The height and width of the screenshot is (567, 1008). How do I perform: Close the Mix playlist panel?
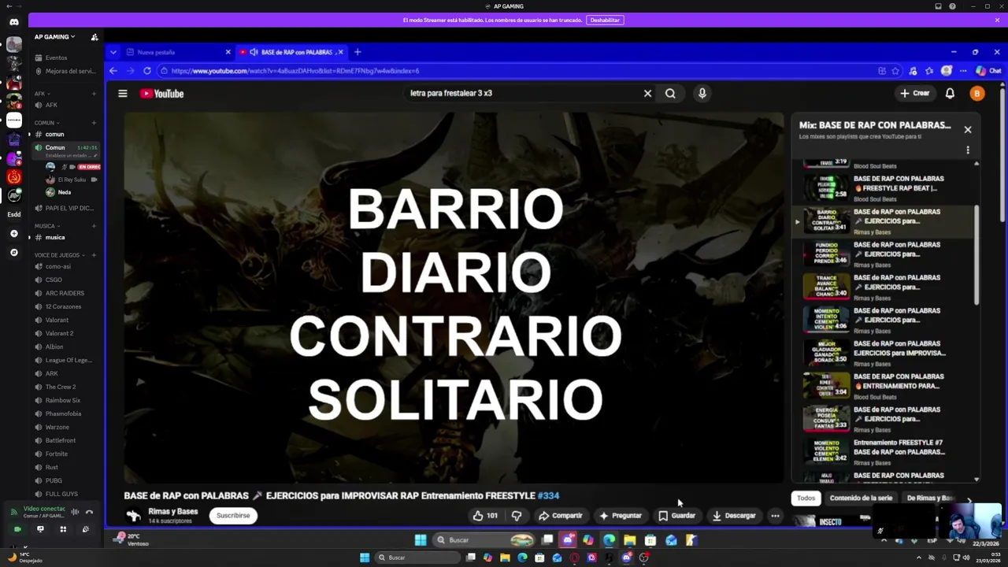968,130
